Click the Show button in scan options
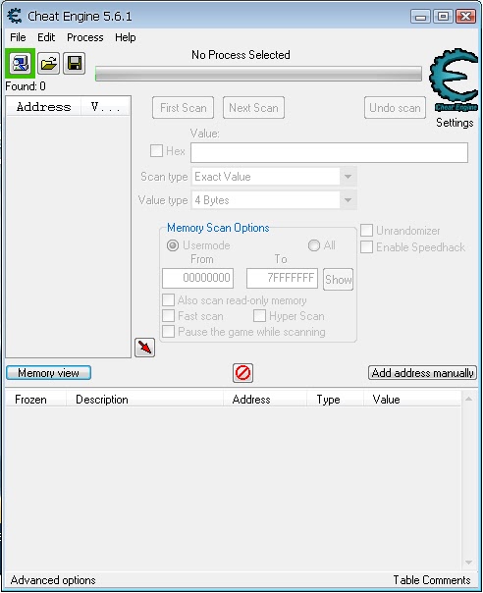 pyautogui.click(x=338, y=280)
